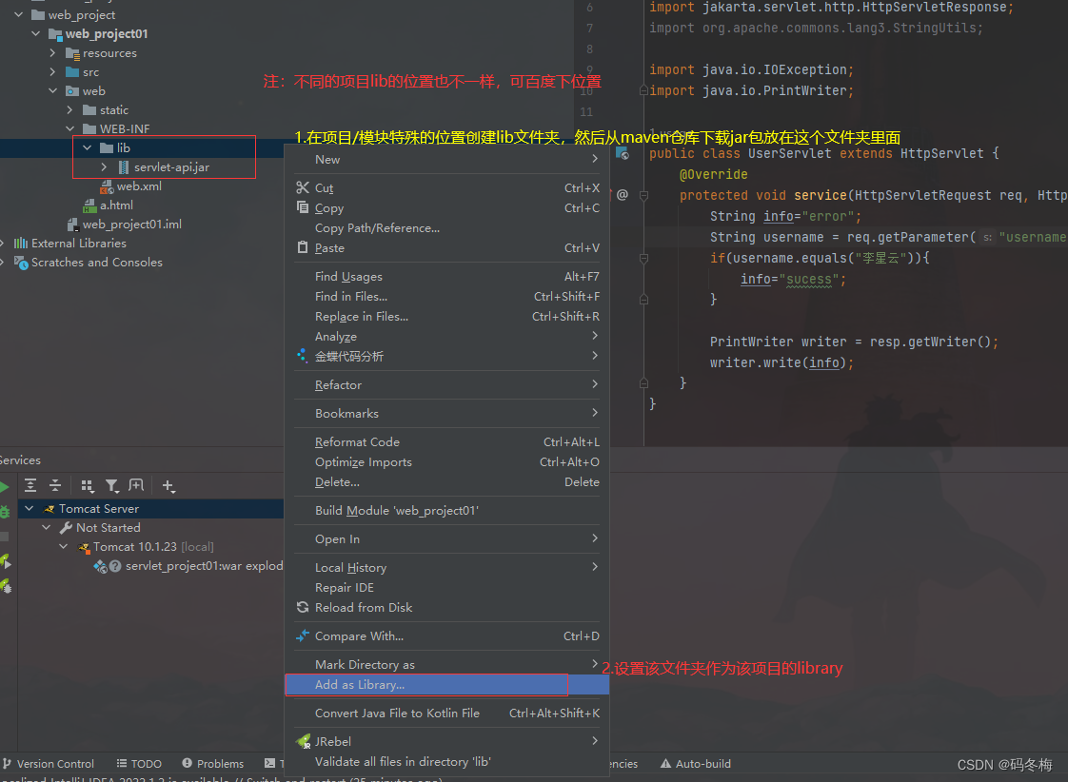This screenshot has height=782, width=1068.
Task: Collapse the WEB-INF folder chevron
Action: coord(69,128)
